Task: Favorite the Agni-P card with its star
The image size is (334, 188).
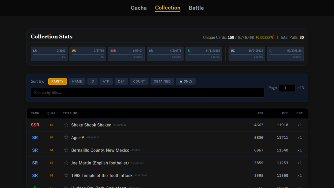Action: (x=66, y=137)
